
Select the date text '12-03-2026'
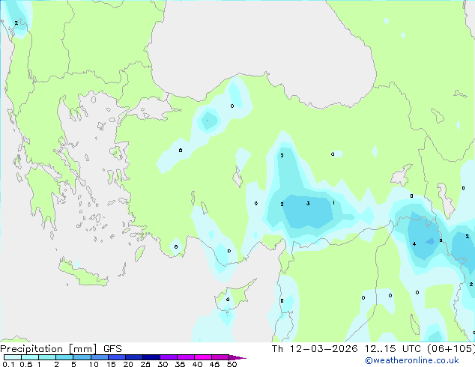[324, 349]
